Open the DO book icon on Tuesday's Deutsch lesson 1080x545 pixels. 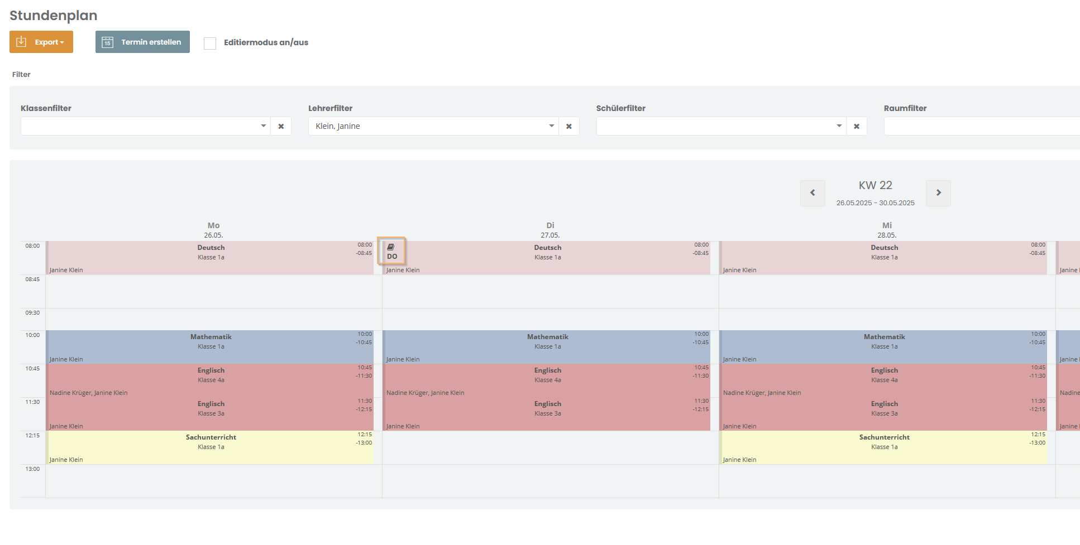pos(391,251)
